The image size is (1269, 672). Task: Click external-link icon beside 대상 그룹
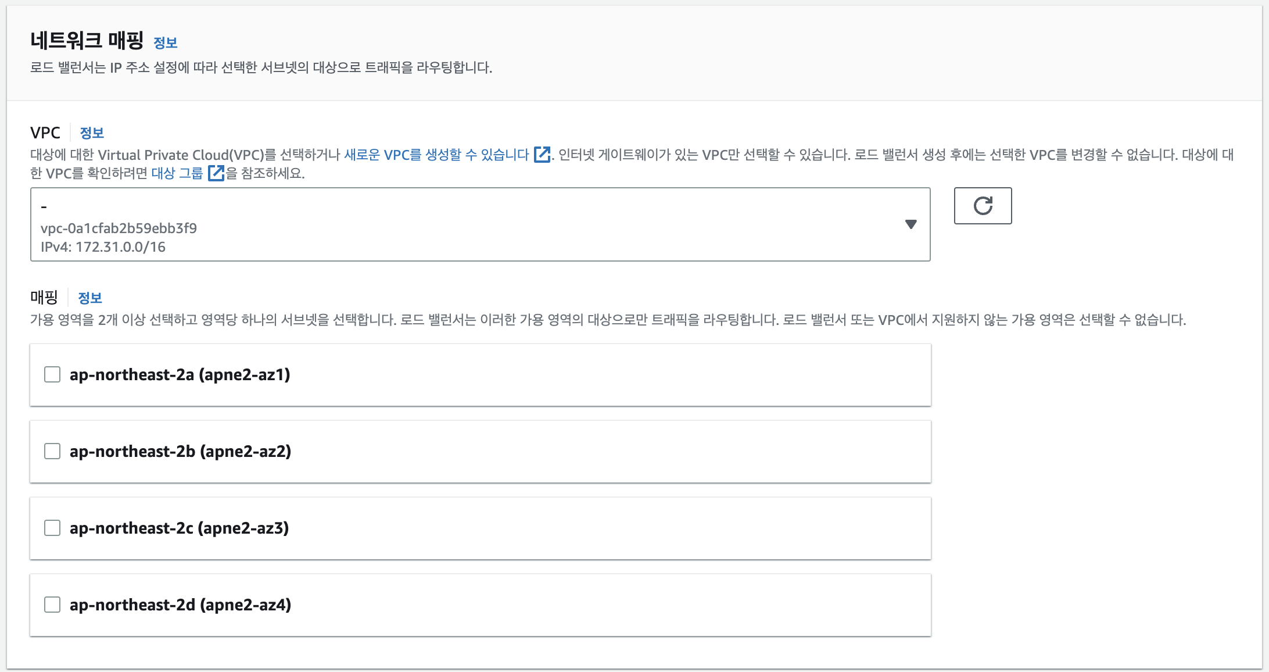216,173
